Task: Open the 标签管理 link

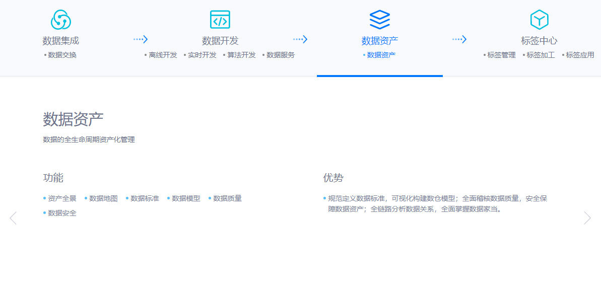Action: [x=501, y=55]
